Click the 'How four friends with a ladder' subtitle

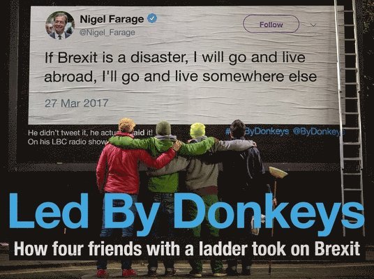point(187,249)
